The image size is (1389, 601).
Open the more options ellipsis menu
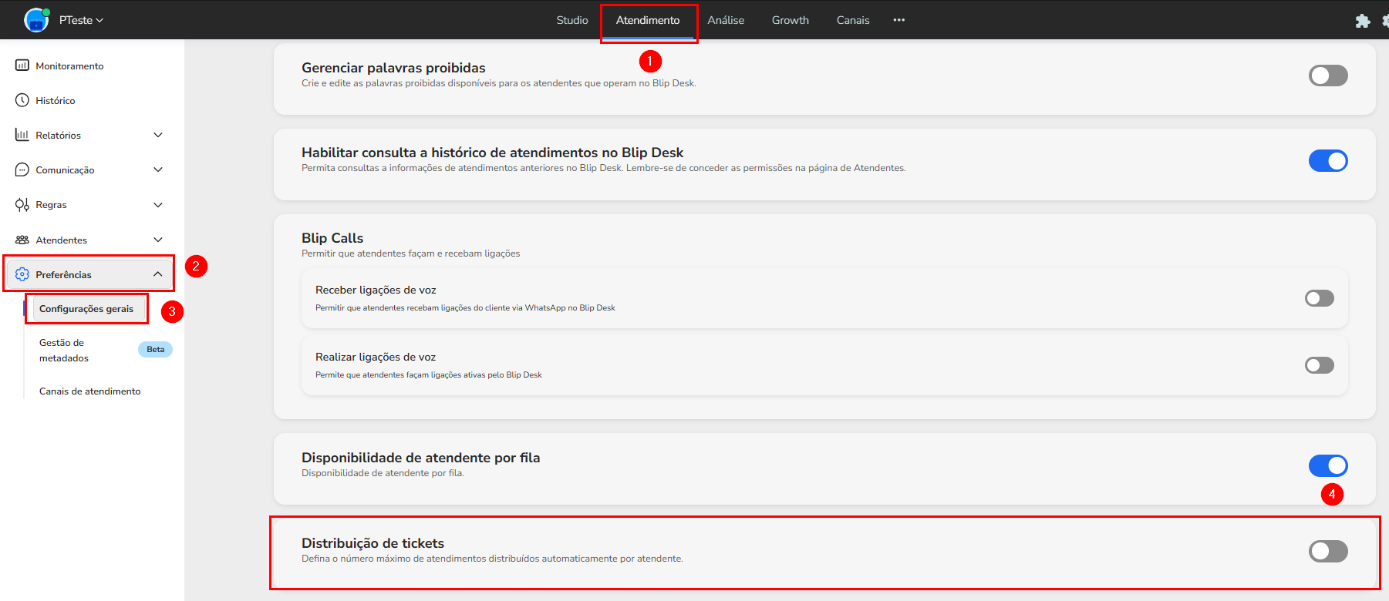pos(898,20)
